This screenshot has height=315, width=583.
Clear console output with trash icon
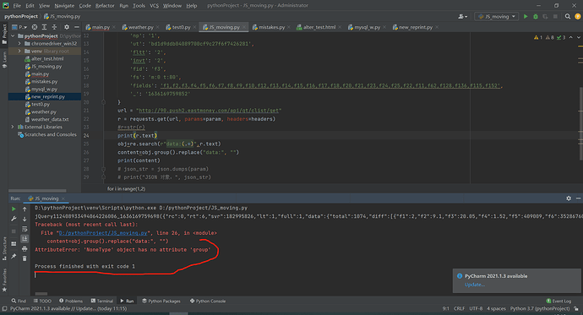(25, 258)
